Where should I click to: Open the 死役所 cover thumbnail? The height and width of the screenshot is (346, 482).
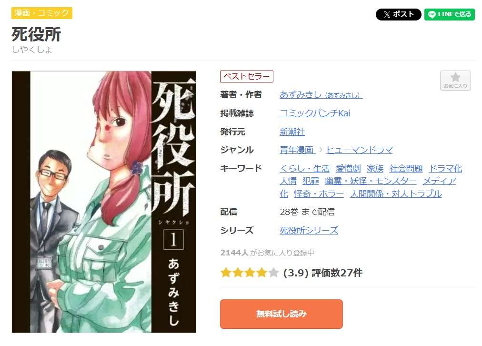click(104, 202)
